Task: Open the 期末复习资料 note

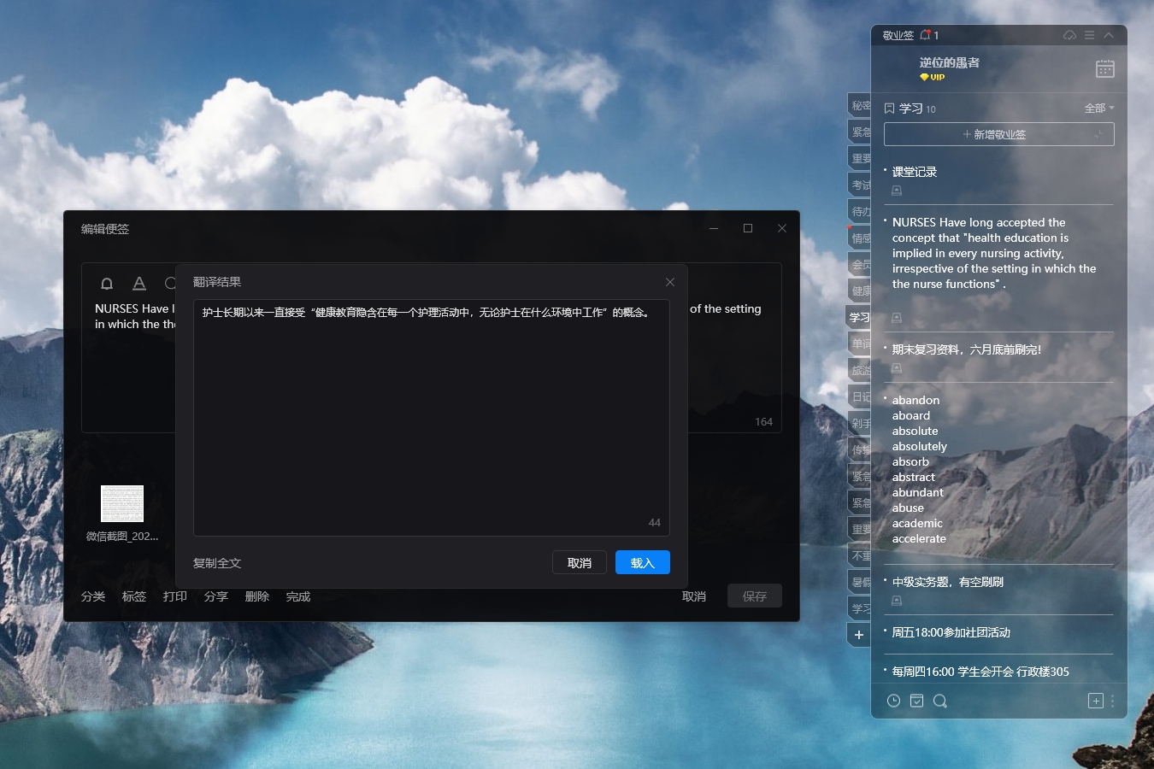Action: 967,349
